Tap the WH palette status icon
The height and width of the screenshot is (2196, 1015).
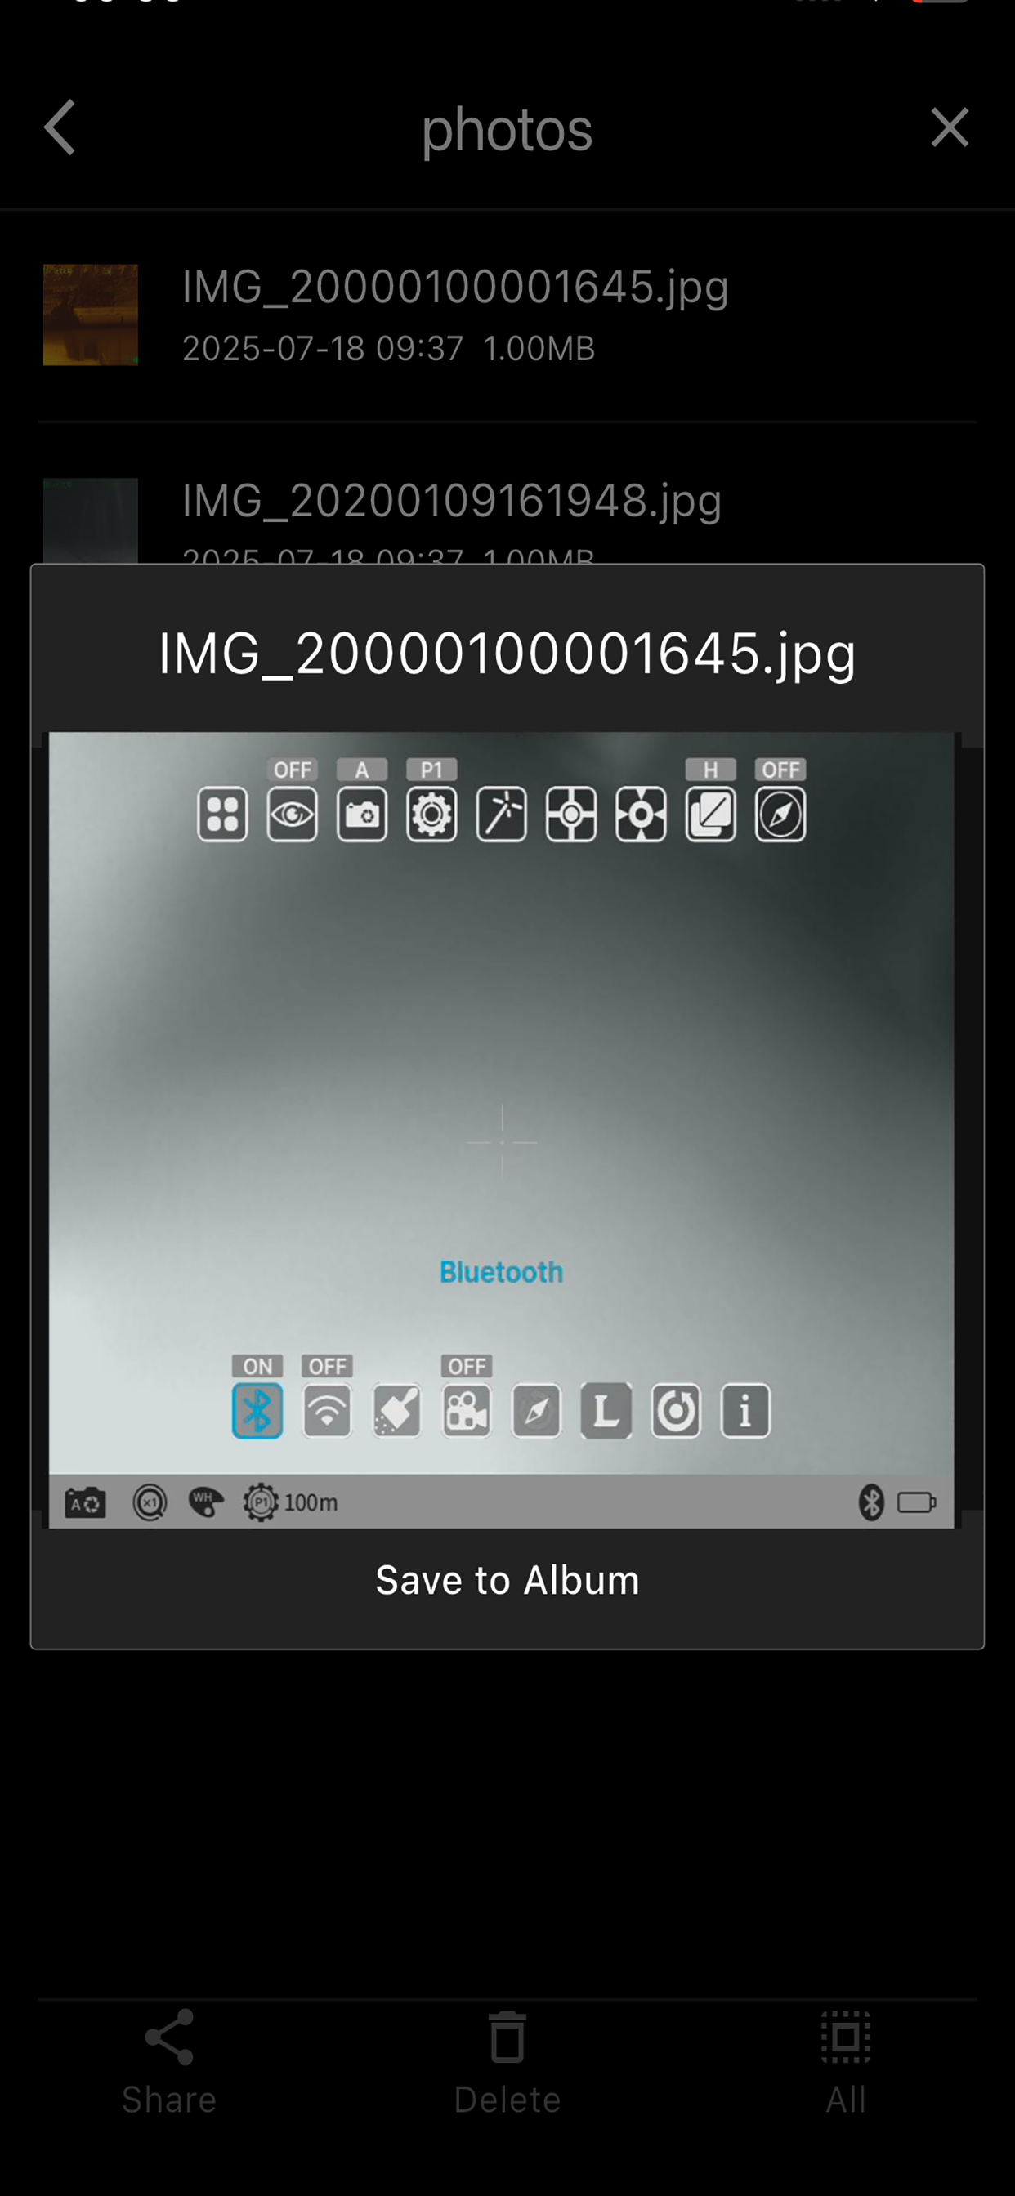click(x=206, y=1503)
